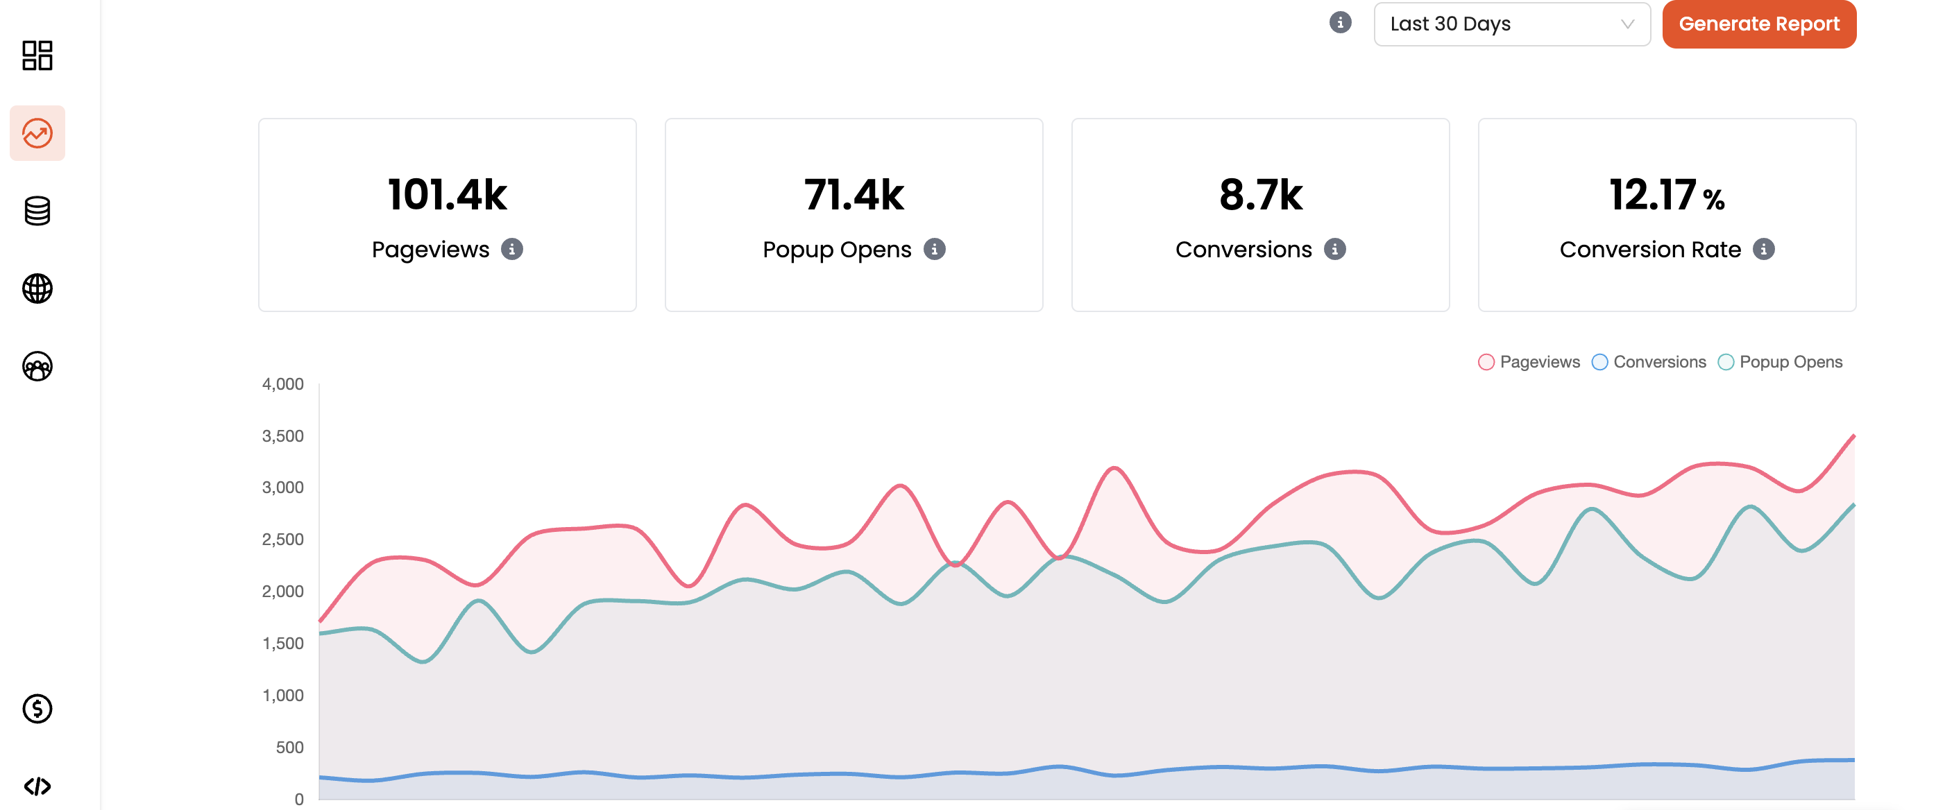The width and height of the screenshot is (1936, 810).
Task: Click the globe/internationalization icon
Action: click(37, 289)
